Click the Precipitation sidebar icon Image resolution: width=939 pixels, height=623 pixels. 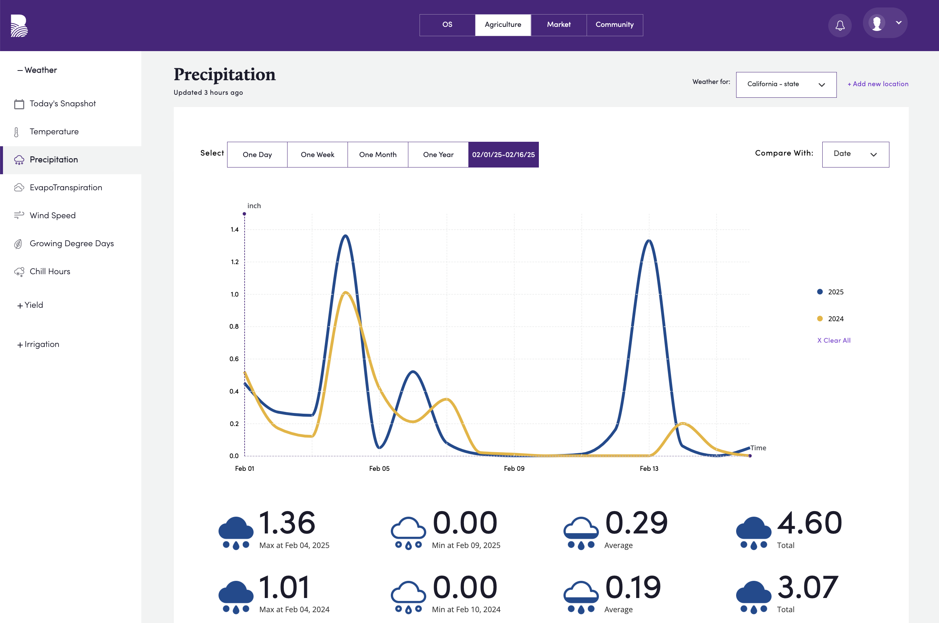pyautogui.click(x=19, y=160)
